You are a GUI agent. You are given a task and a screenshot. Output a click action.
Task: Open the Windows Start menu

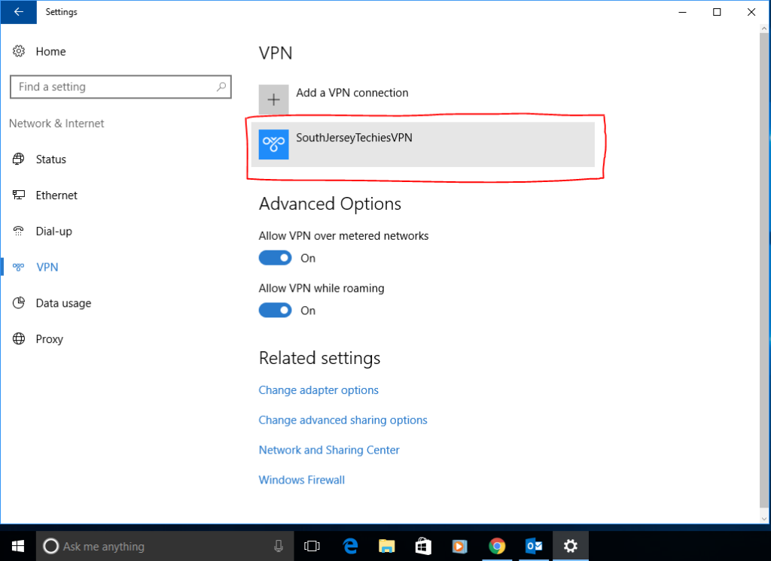click(x=18, y=546)
